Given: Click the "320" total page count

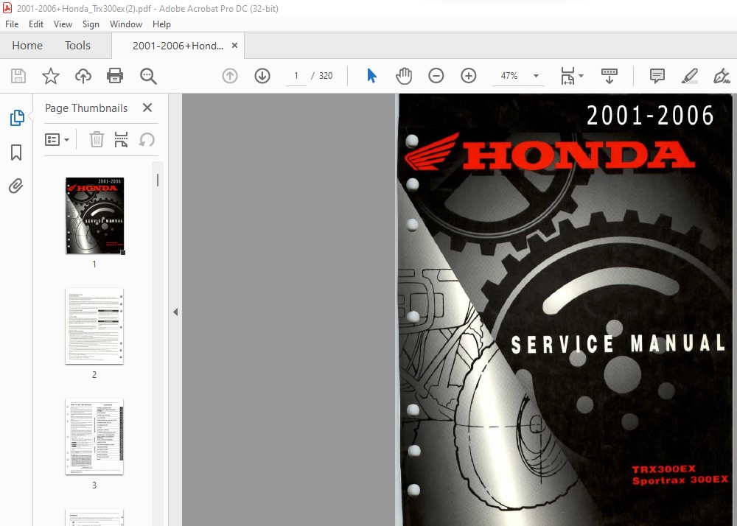Looking at the screenshot, I should [326, 76].
